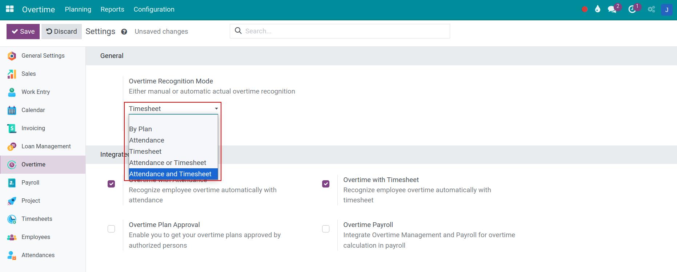Image resolution: width=677 pixels, height=272 pixels.
Task: Open the Project settings label
Action: [x=31, y=201]
